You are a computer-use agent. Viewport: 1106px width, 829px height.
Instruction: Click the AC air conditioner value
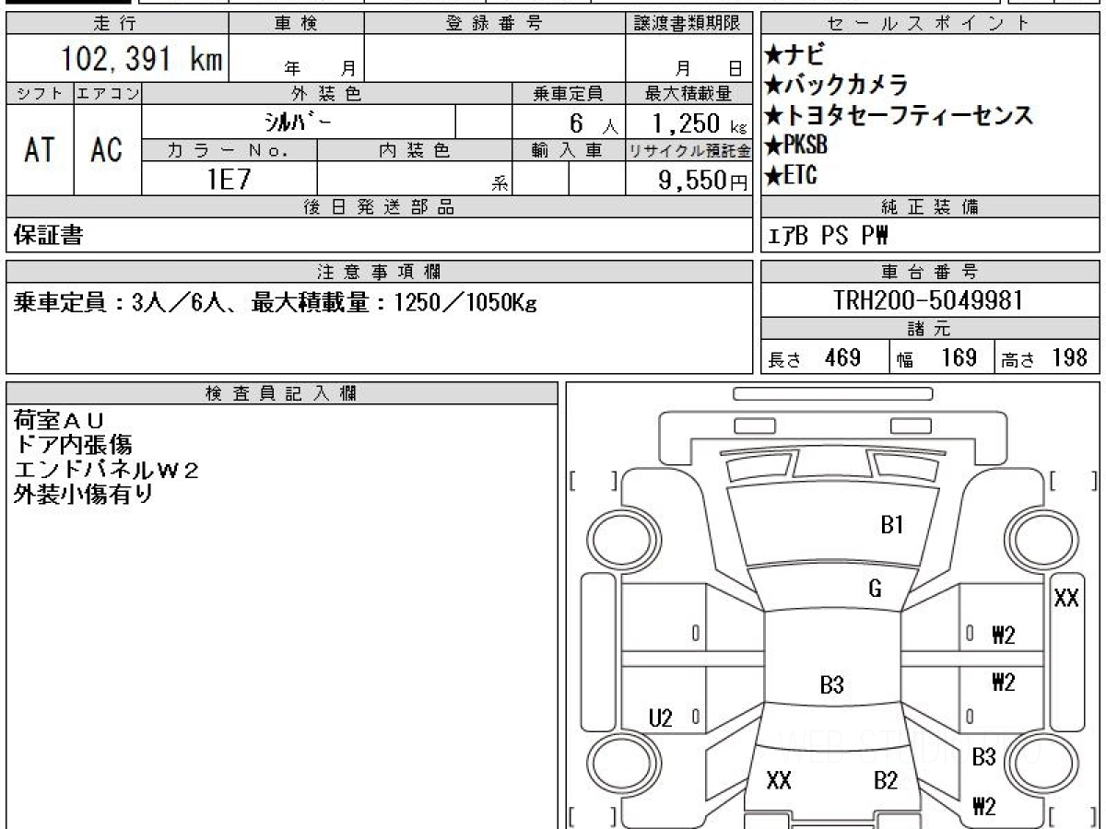(107, 150)
